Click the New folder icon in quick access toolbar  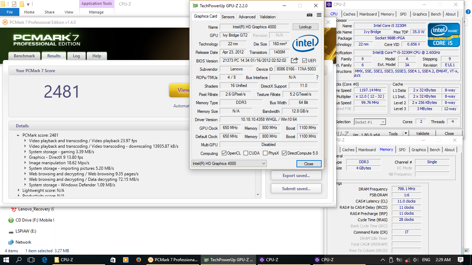(21, 4)
